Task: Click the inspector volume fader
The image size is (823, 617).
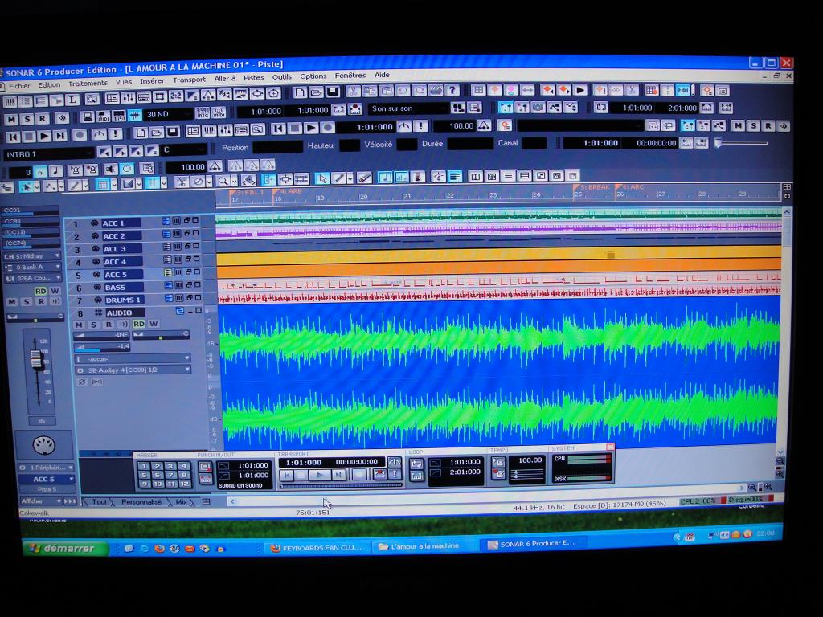Action: 35,359
